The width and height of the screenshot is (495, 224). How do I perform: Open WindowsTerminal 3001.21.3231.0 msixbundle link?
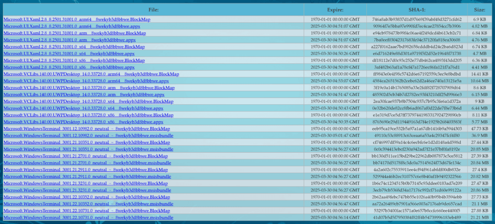click(x=86, y=190)
